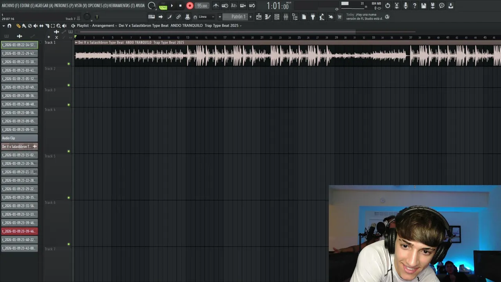
Task: Click the undo history circular arrow icon
Action: pyautogui.click(x=387, y=5)
